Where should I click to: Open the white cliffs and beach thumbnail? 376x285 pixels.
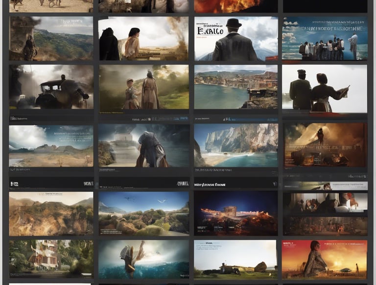pos(236,145)
